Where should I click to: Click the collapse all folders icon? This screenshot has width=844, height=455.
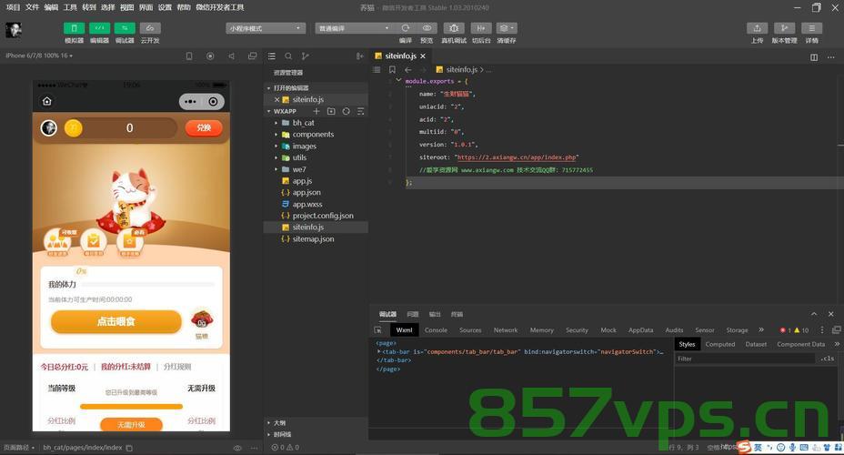pyautogui.click(x=361, y=111)
